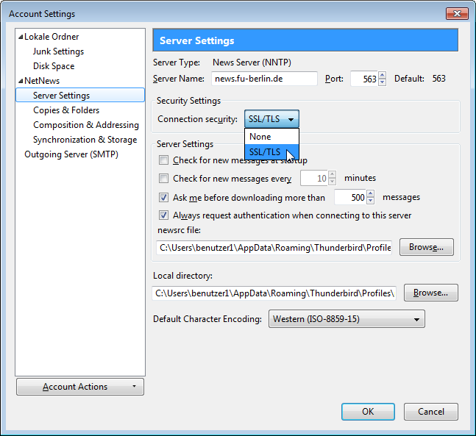
Task: Click the 500 messages limit field
Action: 350,198
